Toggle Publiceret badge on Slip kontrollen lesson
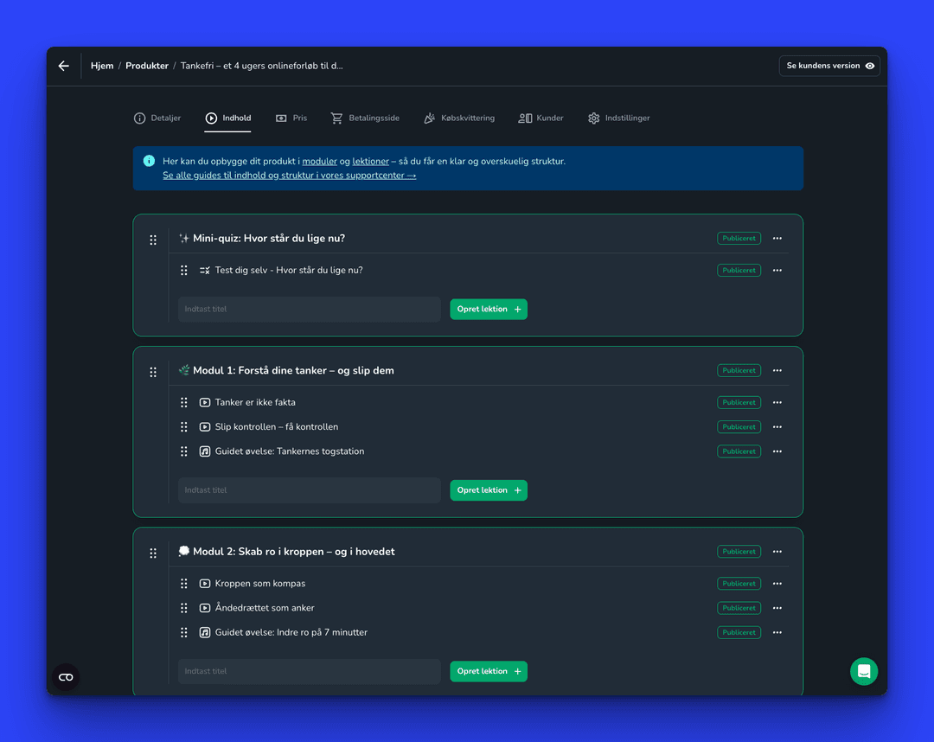Screen dimensions: 934x742 pyautogui.click(x=739, y=427)
